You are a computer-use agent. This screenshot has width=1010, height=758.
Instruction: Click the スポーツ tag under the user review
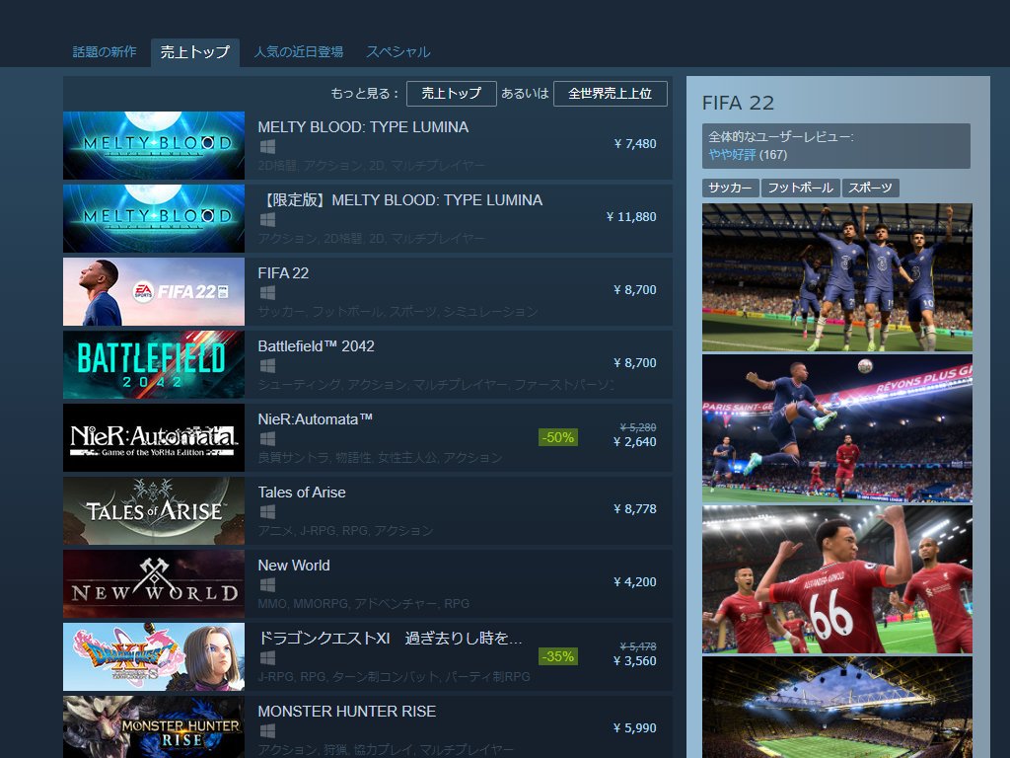(x=870, y=188)
